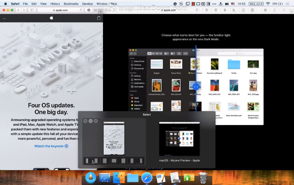The height and width of the screenshot is (185, 294).
Task: Click the plus tab button in background Safari
Action: pyautogui.click(x=292, y=11)
